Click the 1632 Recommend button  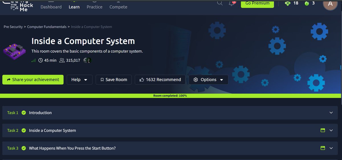point(160,80)
